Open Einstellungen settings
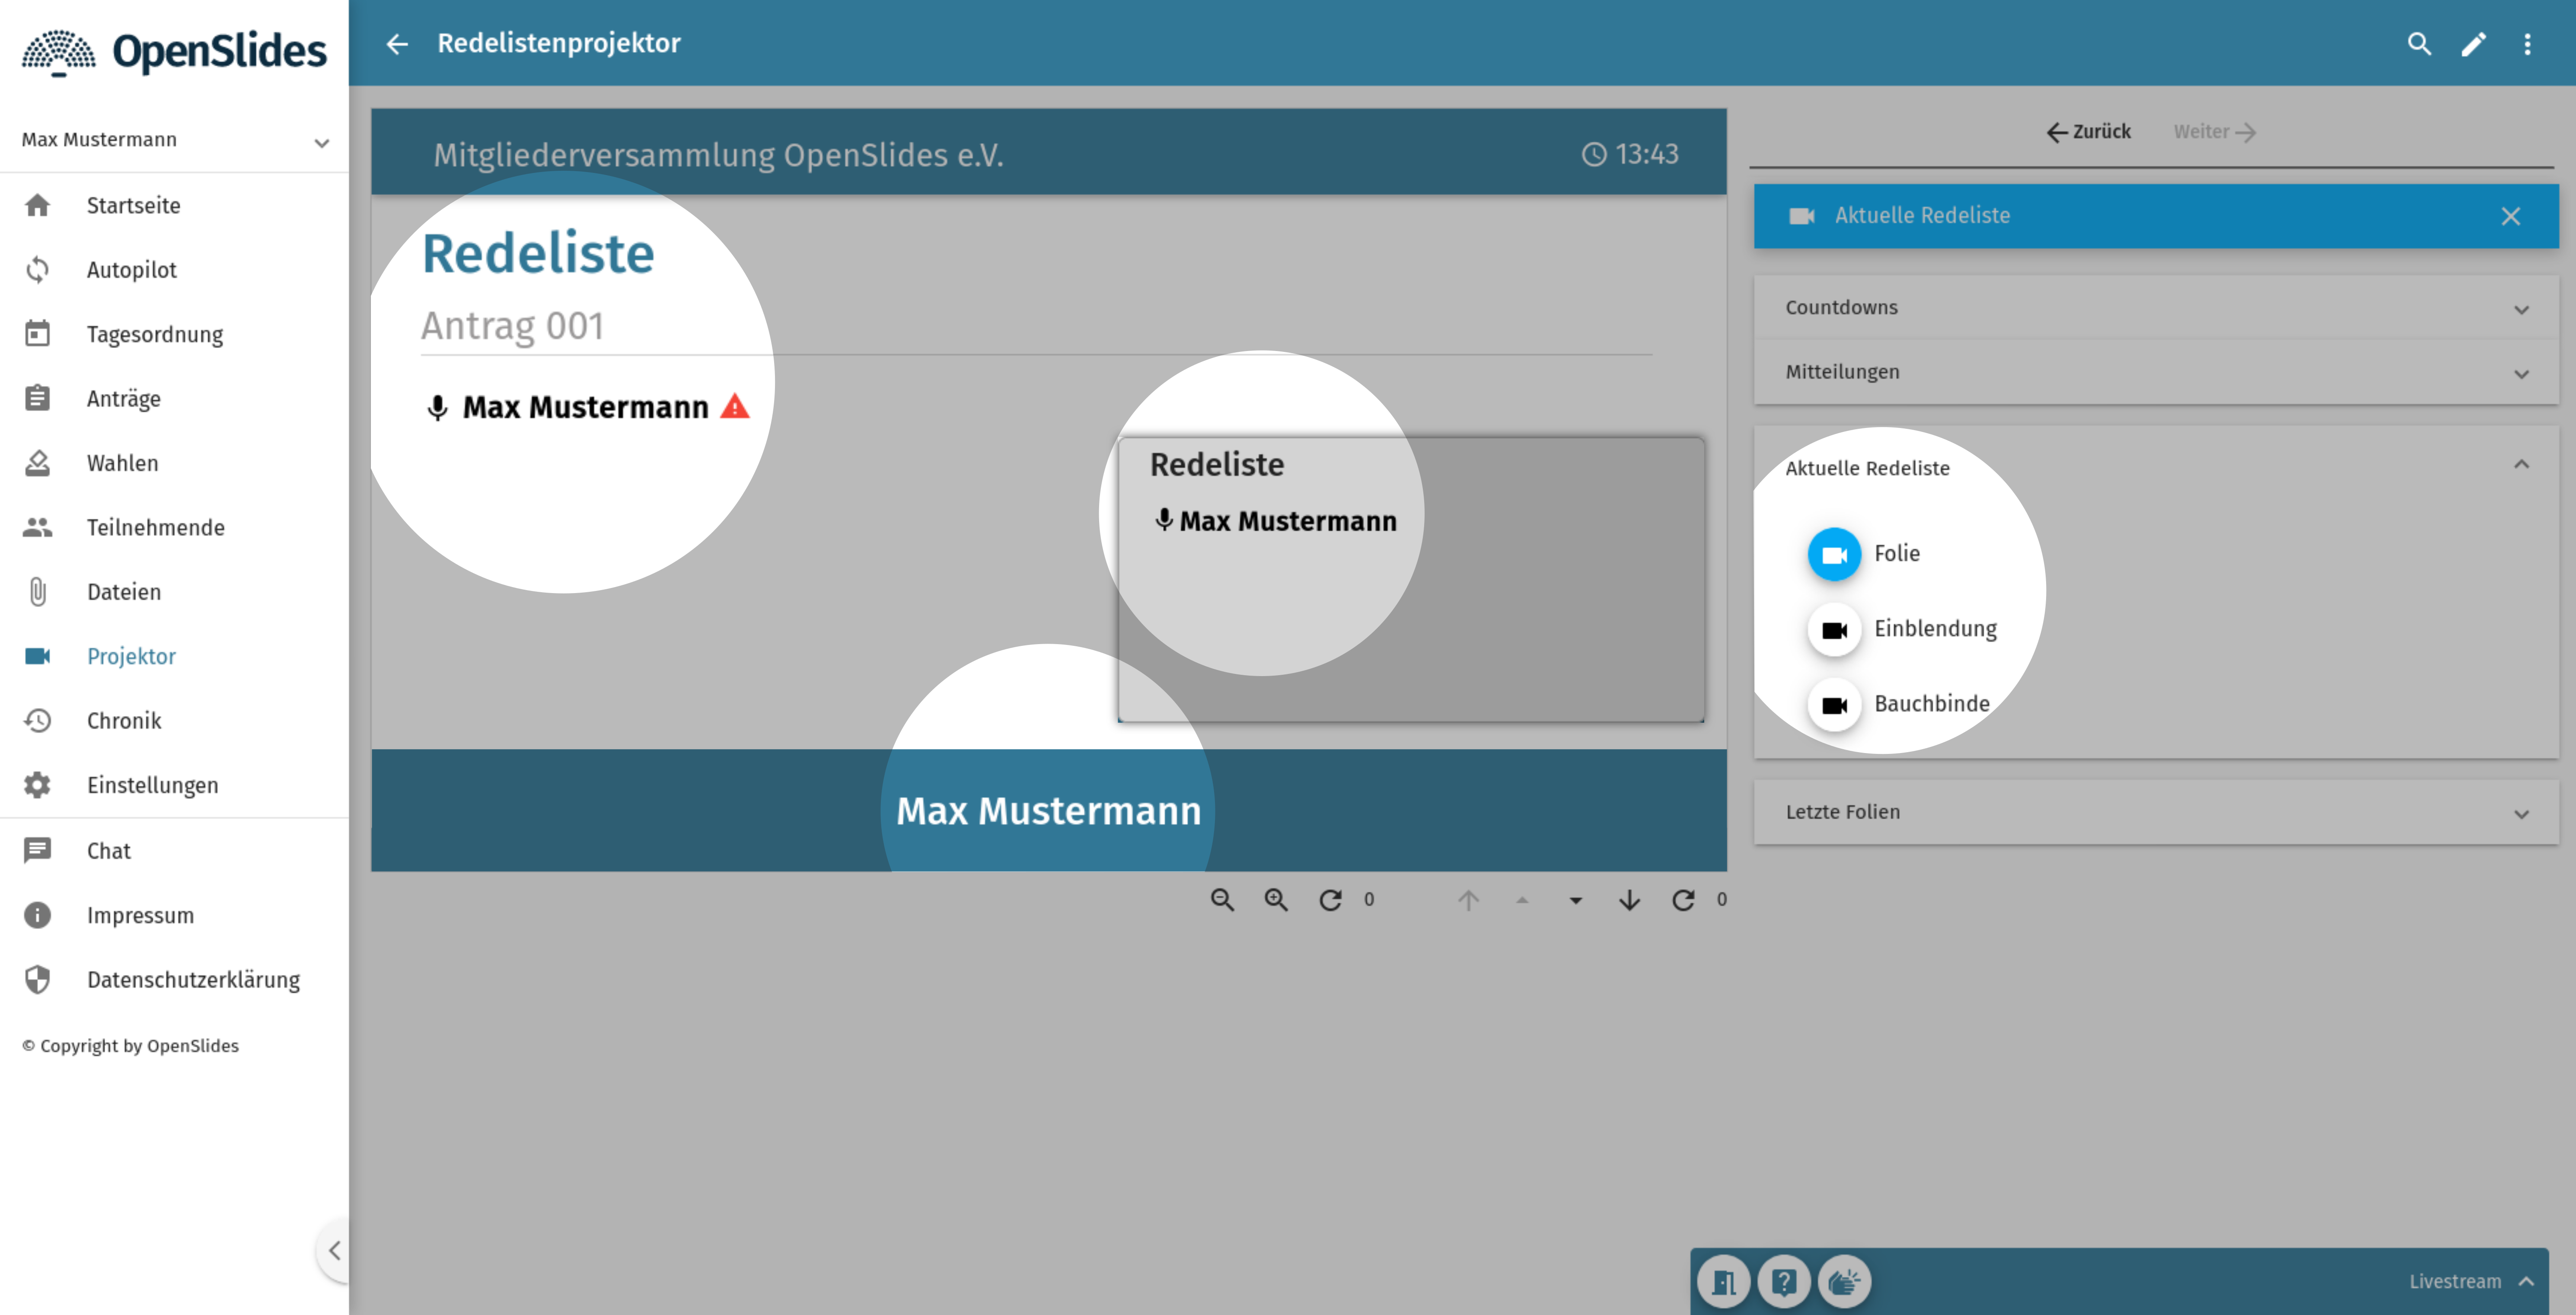 [x=175, y=785]
